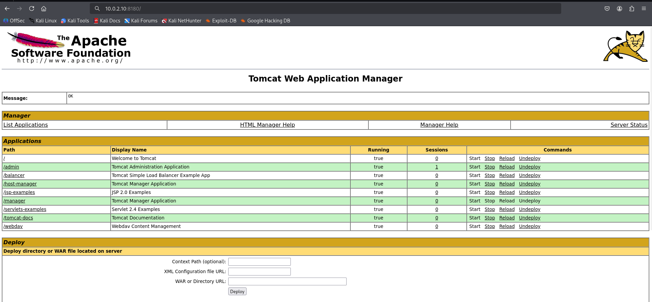The width and height of the screenshot is (652, 302).
Task: Undeploy the Servlet 2.4 Examples application
Action: [x=530, y=209]
